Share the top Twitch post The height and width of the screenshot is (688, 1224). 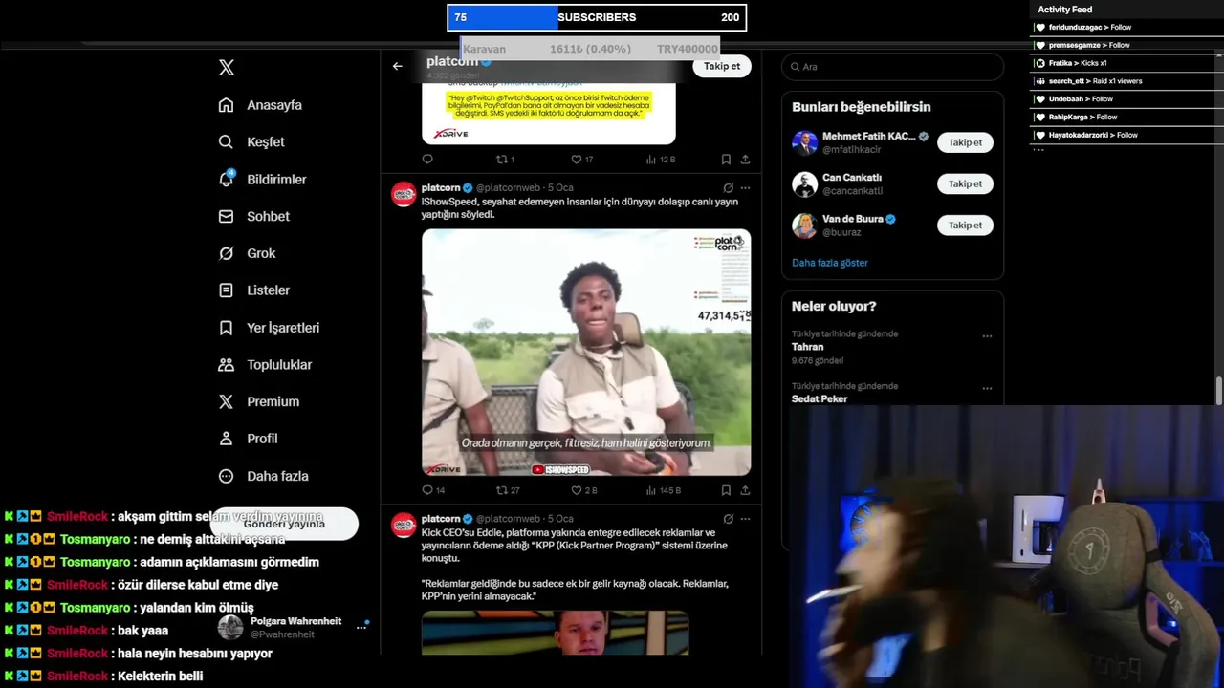coord(745,160)
